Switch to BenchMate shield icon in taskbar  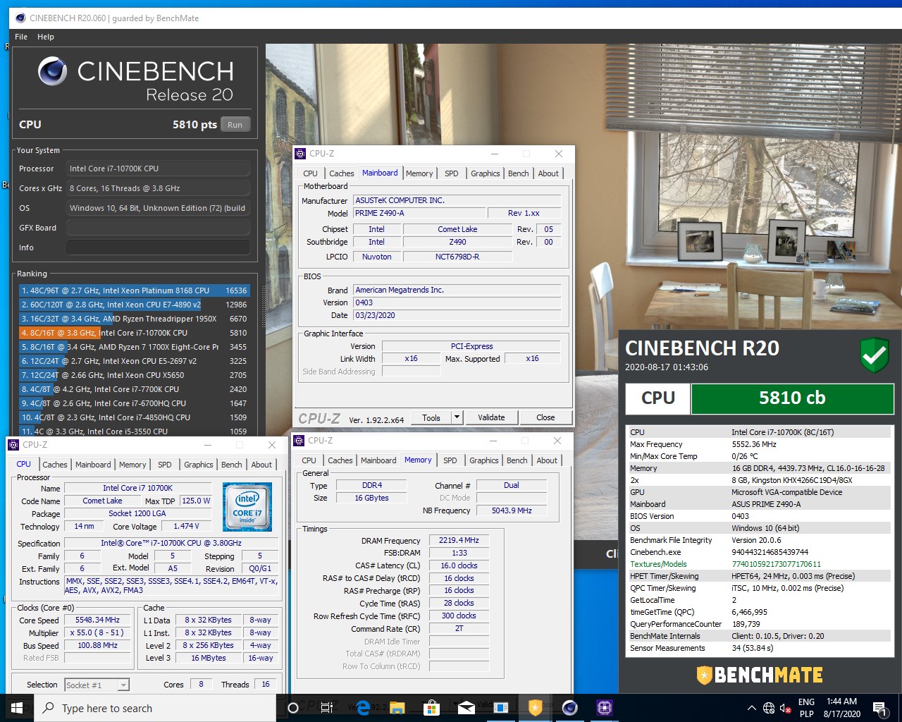pyautogui.click(x=536, y=708)
